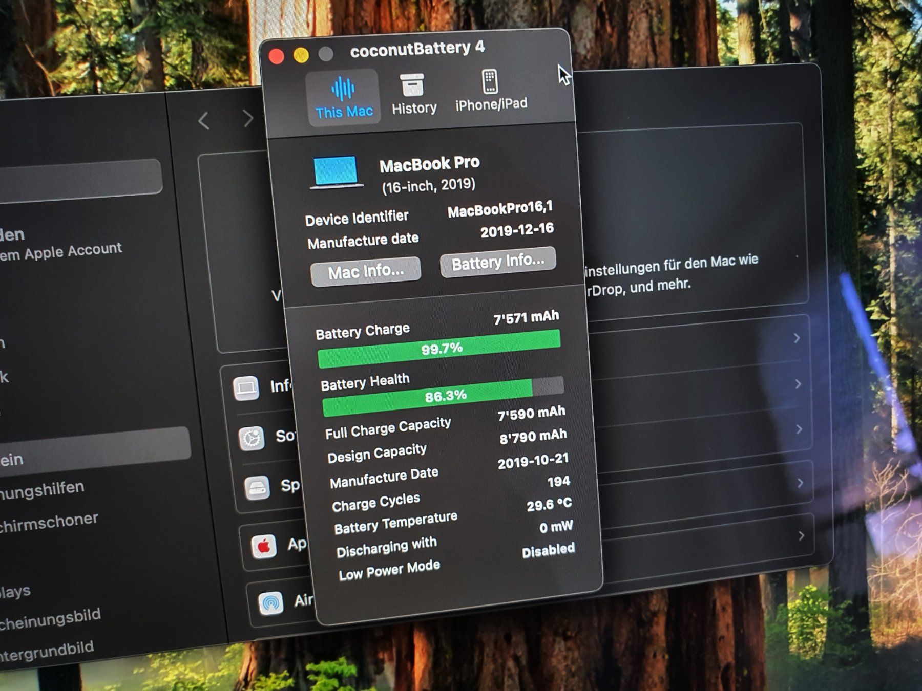
Task: Click the 'MacBookPro16,1' device identifier value
Action: click(500, 209)
